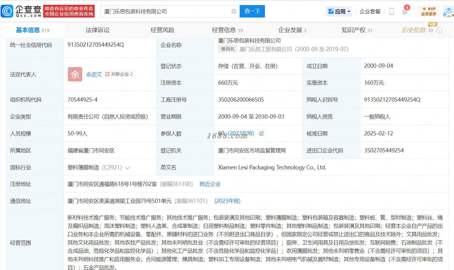The image size is (454, 270).
Task: Open the 知识产权 tab
Action: click(357, 30)
